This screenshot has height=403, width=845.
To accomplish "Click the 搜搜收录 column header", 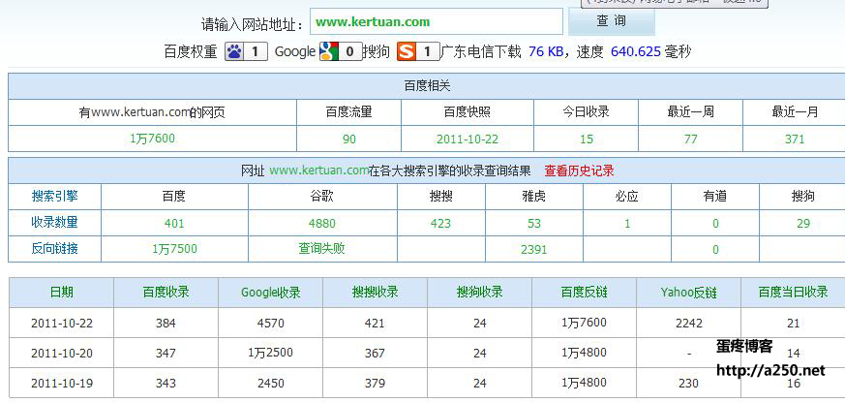I will [376, 292].
